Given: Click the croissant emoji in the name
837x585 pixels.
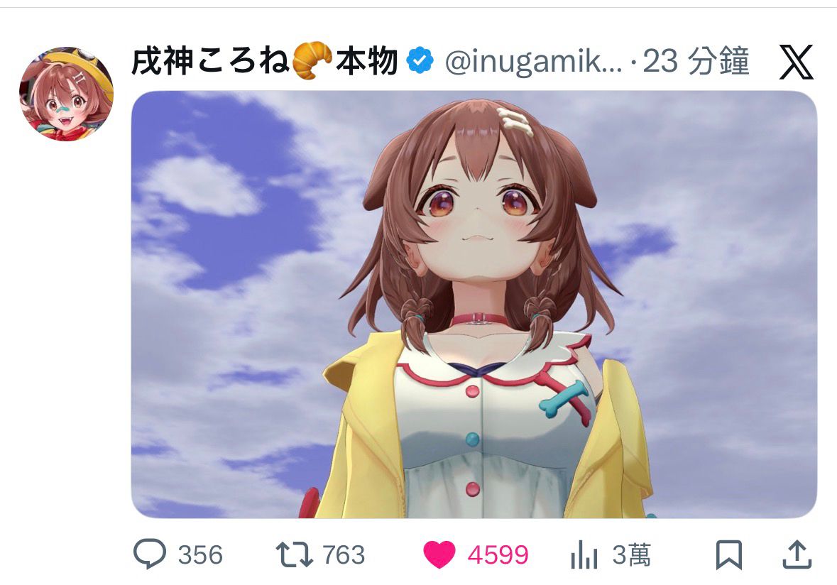Looking at the screenshot, I should (312, 60).
